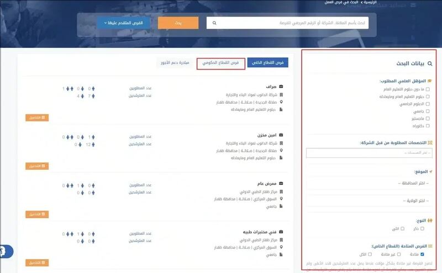
Task: Tick the انثى gender checkbox
Action: coord(403,229)
